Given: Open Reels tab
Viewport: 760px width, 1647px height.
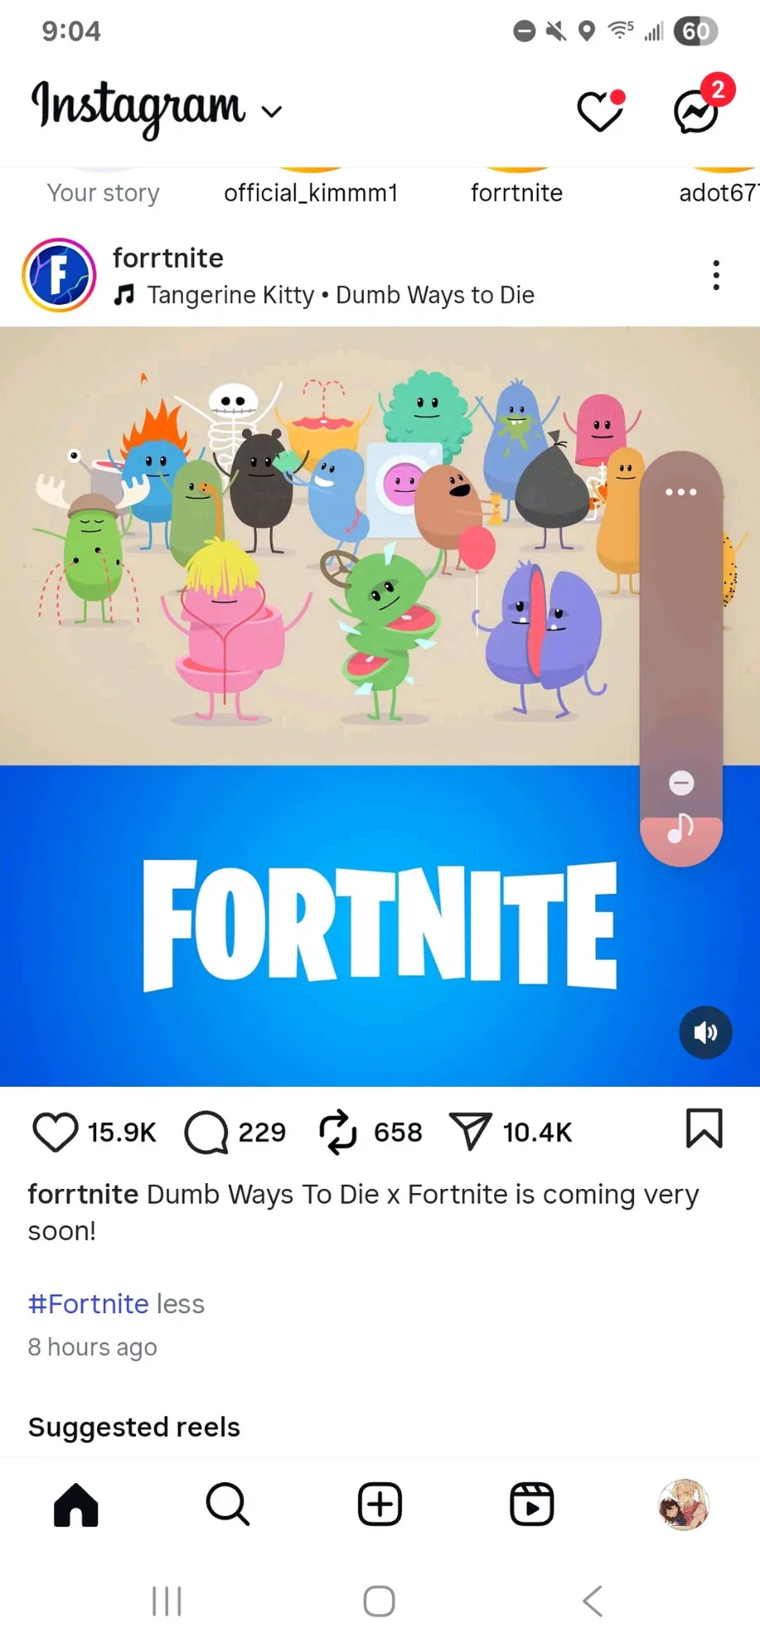Looking at the screenshot, I should point(532,1504).
